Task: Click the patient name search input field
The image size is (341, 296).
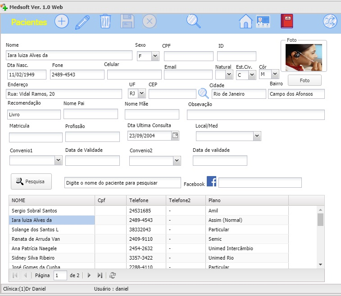Action: (x=123, y=183)
